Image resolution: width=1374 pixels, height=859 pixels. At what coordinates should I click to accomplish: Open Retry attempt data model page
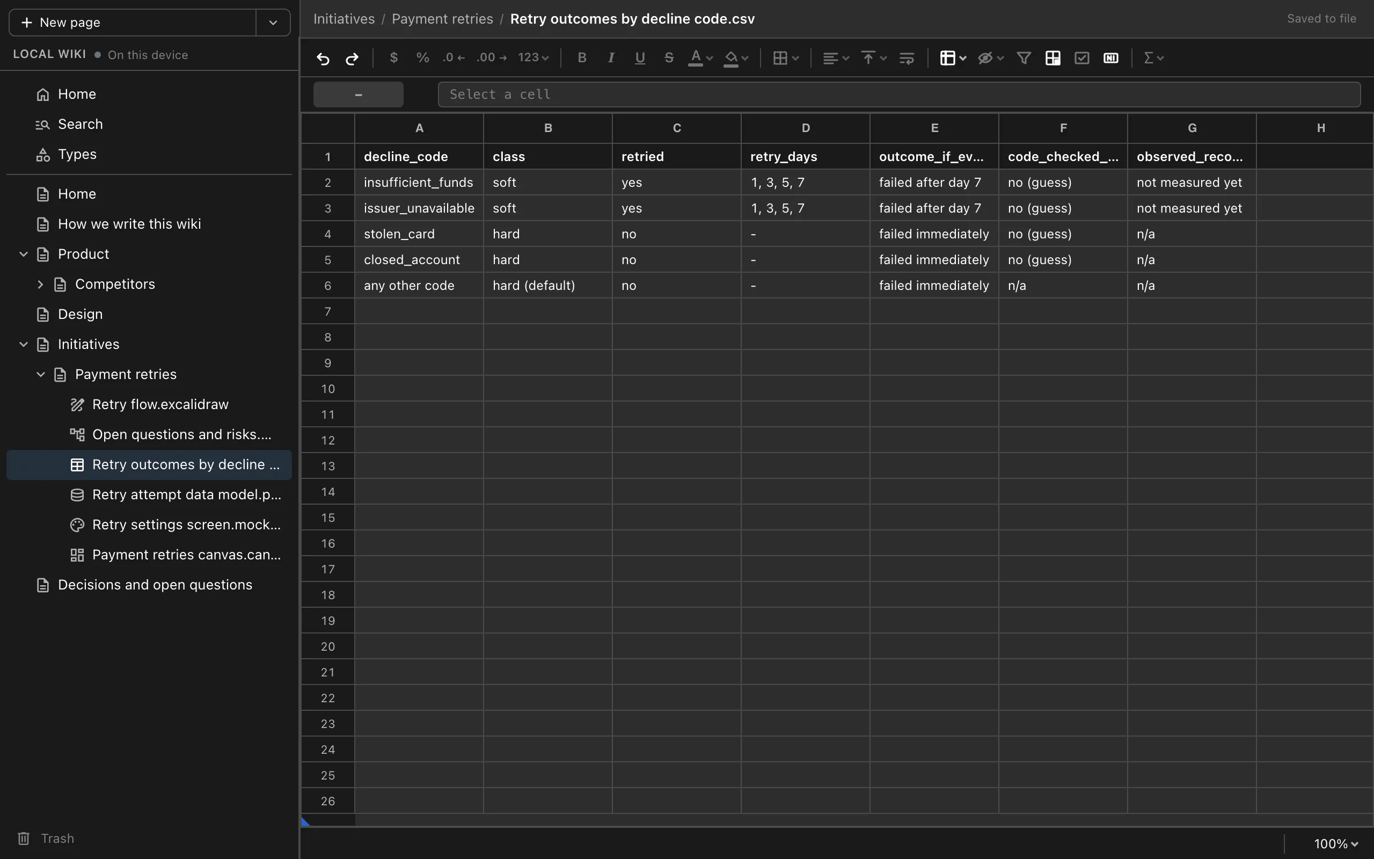(149, 495)
